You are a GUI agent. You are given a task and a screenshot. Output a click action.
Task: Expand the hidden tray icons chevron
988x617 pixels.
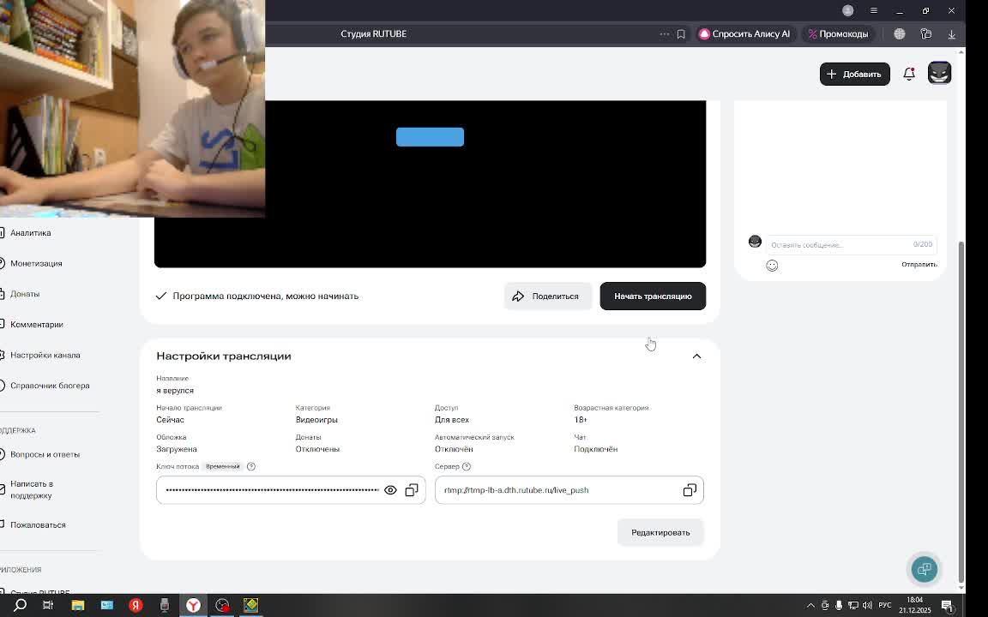coord(810,606)
